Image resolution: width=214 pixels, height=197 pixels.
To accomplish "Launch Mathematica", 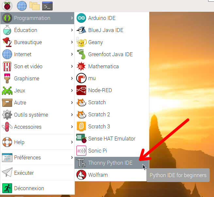I will [112, 66].
